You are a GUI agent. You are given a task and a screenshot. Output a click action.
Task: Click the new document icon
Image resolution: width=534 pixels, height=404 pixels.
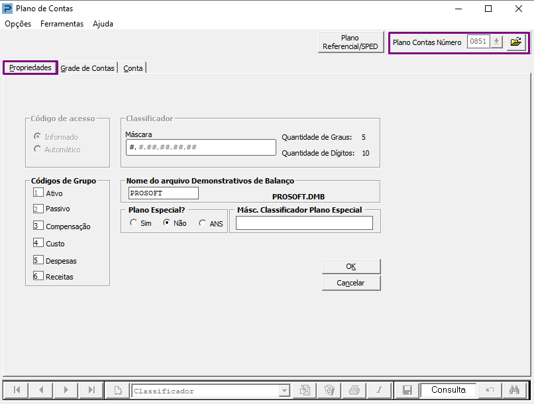[x=118, y=390]
